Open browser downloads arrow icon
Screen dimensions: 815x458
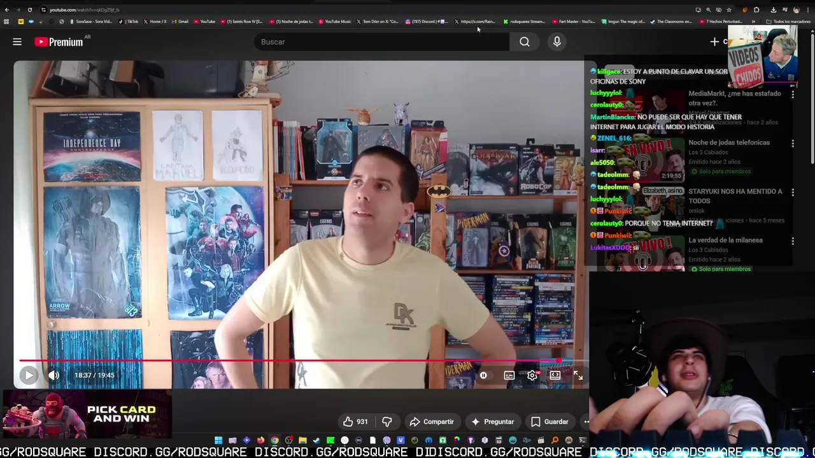point(773,10)
